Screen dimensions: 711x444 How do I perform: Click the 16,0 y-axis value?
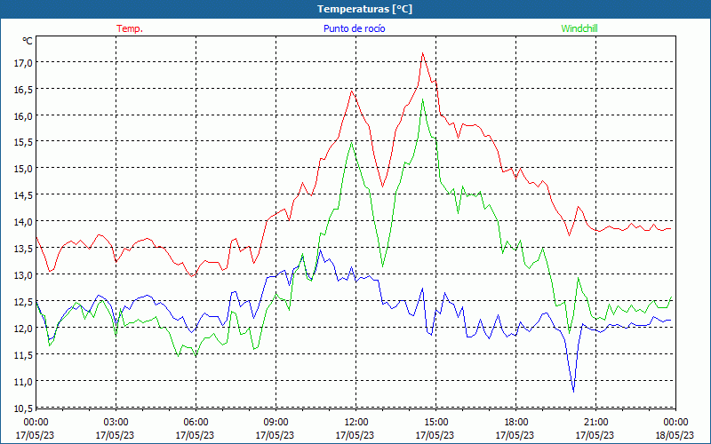(x=22, y=115)
